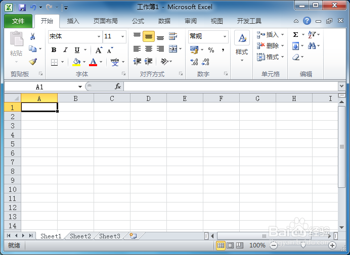Decrease font size with small A icon
This screenshot has height=255, width=350.
[x=110, y=50]
